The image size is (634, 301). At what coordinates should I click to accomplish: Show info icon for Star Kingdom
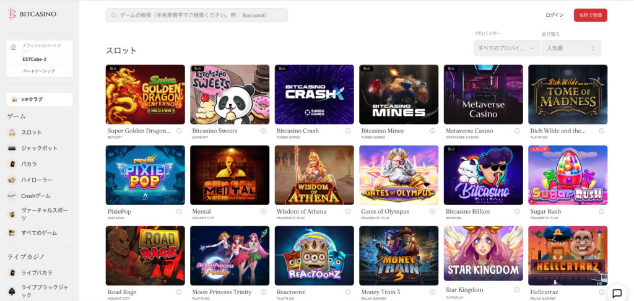pyautogui.click(x=517, y=290)
